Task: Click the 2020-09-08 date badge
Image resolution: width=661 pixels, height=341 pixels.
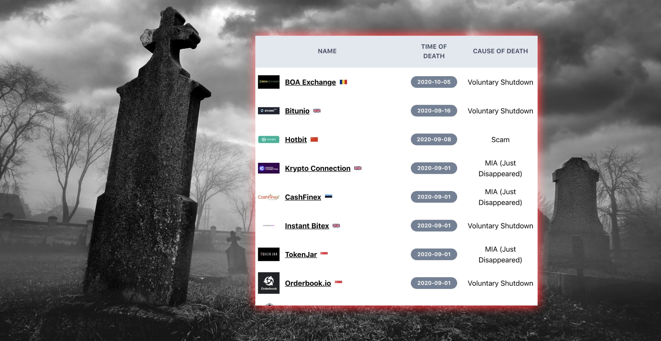Action: click(x=434, y=139)
